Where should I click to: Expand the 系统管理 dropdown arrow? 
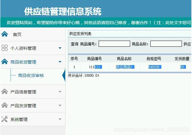click(x=60, y=119)
